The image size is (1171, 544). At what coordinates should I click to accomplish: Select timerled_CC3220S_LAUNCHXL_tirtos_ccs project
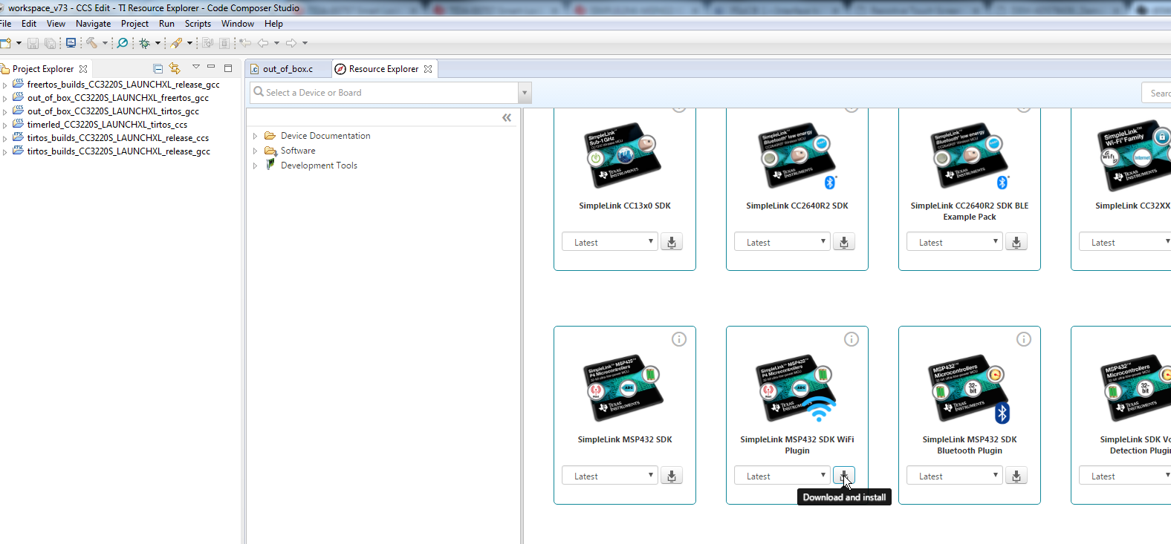pyautogui.click(x=107, y=125)
